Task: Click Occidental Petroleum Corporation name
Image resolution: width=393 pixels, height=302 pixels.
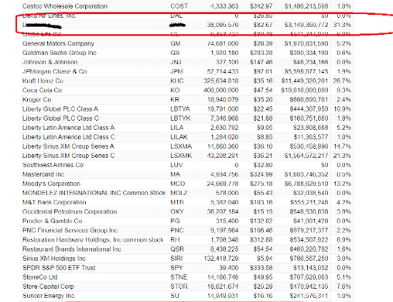Action: point(70,211)
